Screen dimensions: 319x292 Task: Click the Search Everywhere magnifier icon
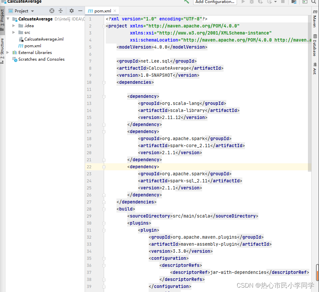click(x=314, y=2)
